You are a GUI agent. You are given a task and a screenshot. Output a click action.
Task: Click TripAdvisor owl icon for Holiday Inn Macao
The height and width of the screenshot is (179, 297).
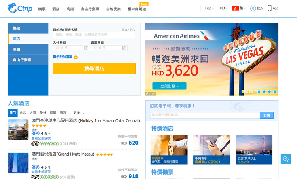35,144
